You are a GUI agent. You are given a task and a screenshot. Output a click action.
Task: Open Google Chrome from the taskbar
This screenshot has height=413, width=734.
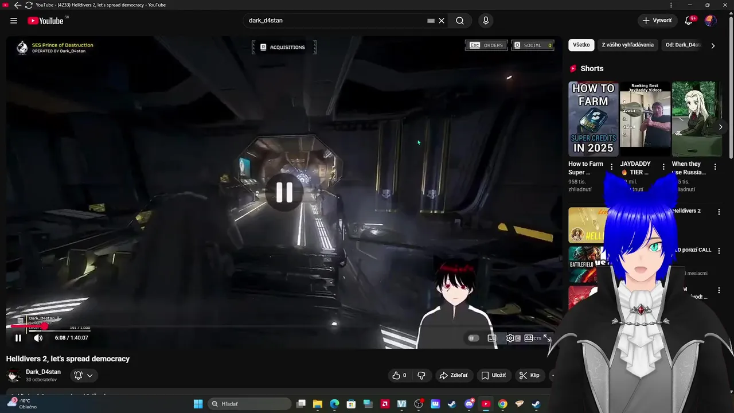click(x=502, y=404)
